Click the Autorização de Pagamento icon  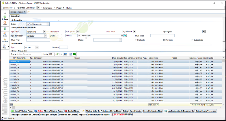(166, 111)
